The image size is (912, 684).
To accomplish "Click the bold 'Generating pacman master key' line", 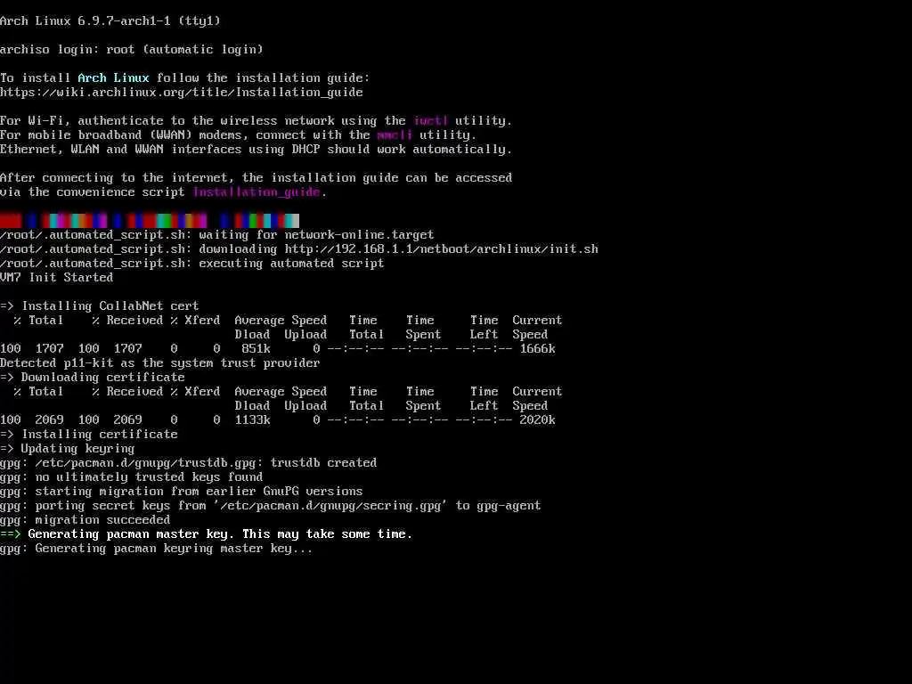I will point(207,534).
